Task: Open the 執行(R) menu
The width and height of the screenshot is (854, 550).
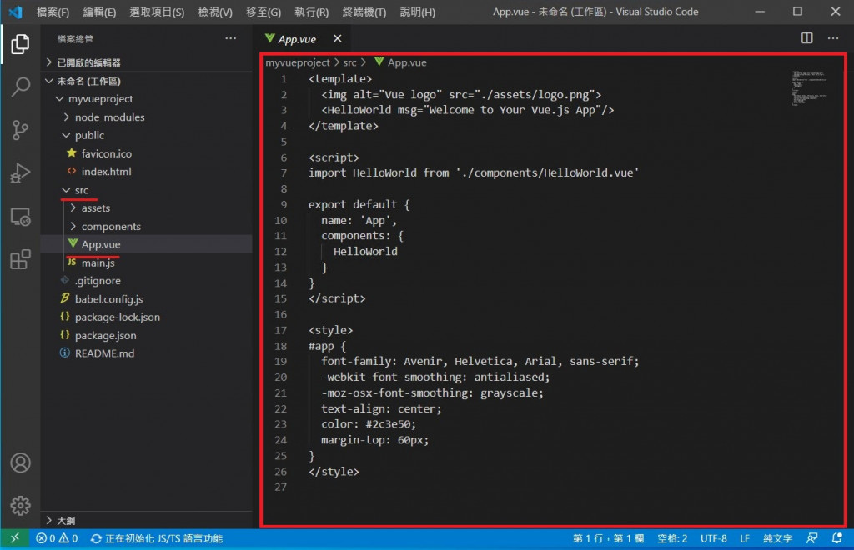Action: (x=312, y=12)
